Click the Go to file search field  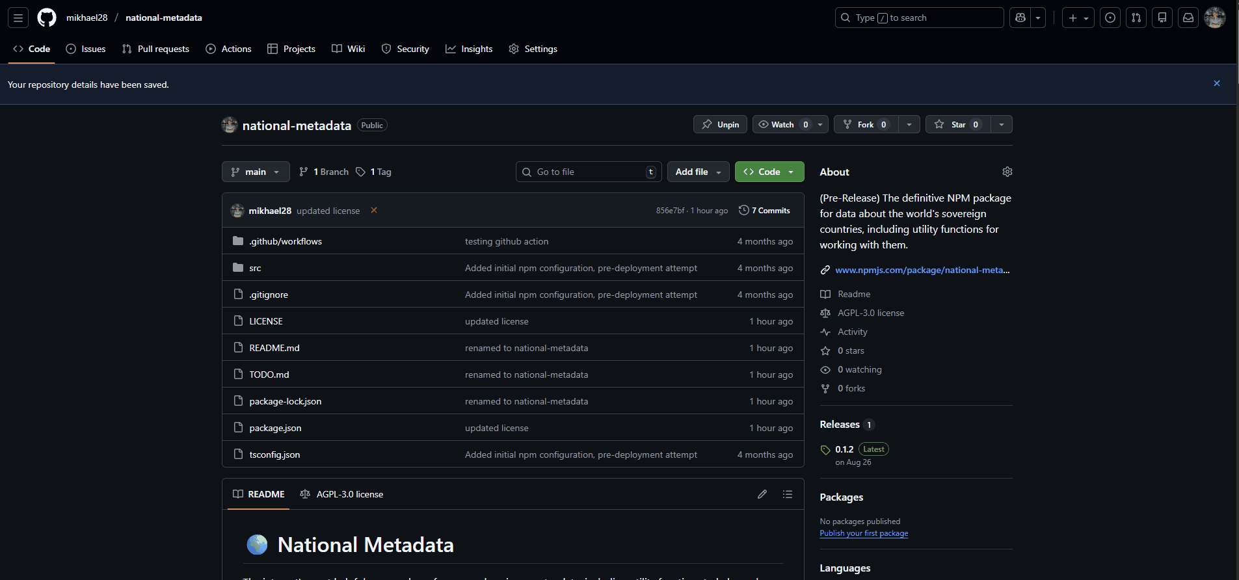pos(589,172)
